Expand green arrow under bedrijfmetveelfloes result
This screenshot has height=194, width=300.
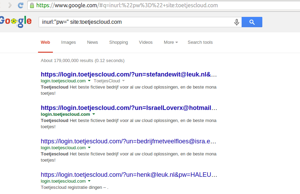click(89, 147)
